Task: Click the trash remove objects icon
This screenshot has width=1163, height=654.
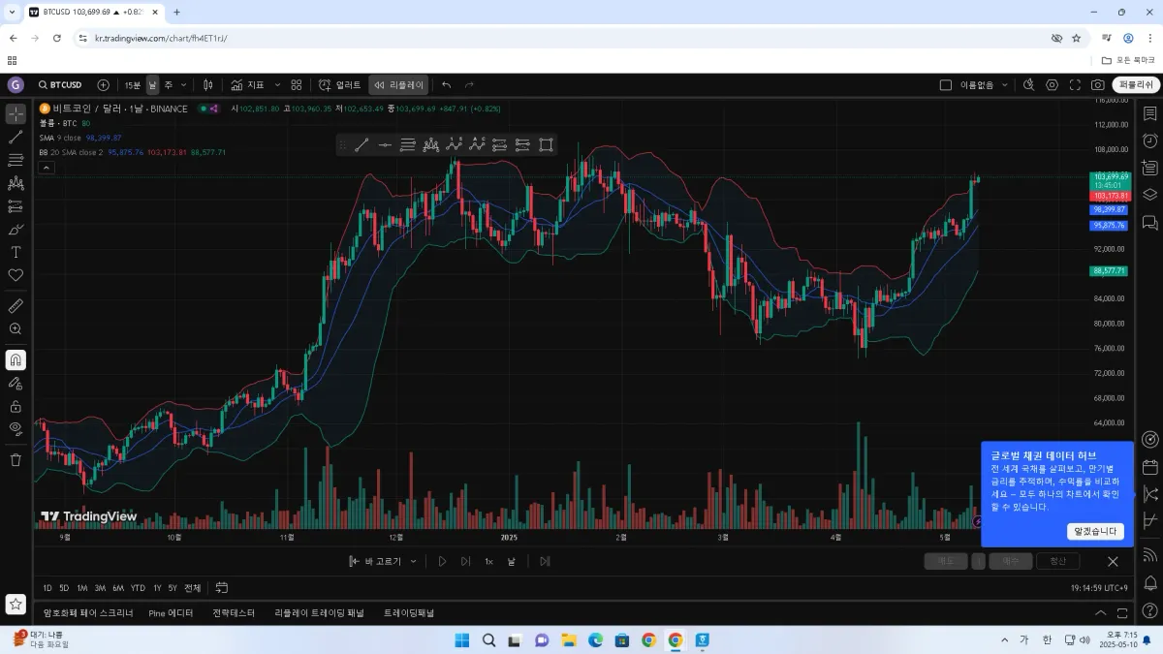Action: click(16, 460)
